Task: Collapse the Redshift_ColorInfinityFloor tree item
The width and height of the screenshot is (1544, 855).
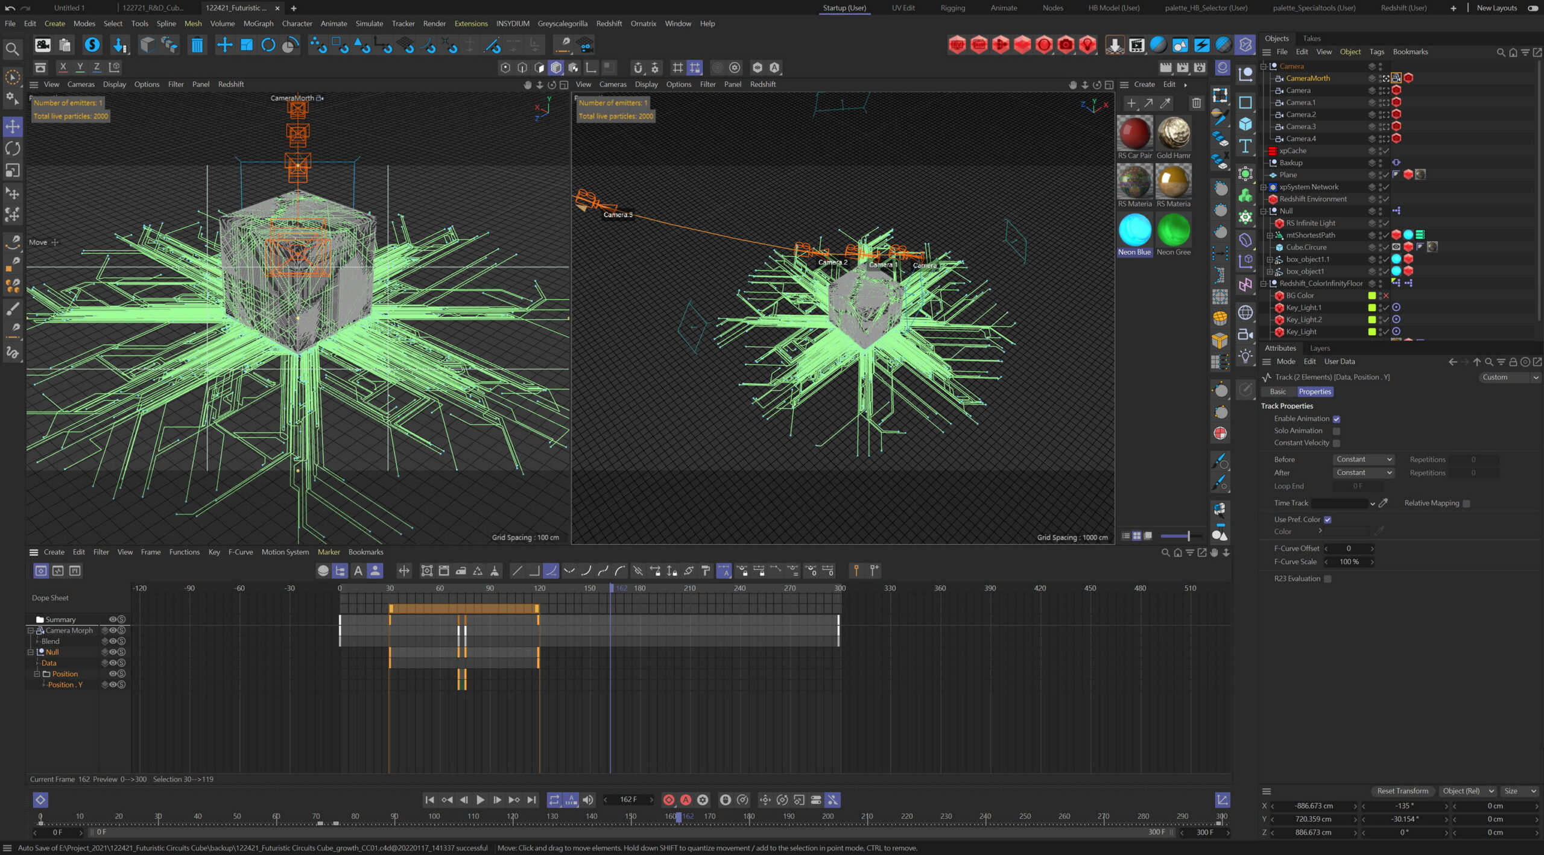Action: (x=1264, y=283)
